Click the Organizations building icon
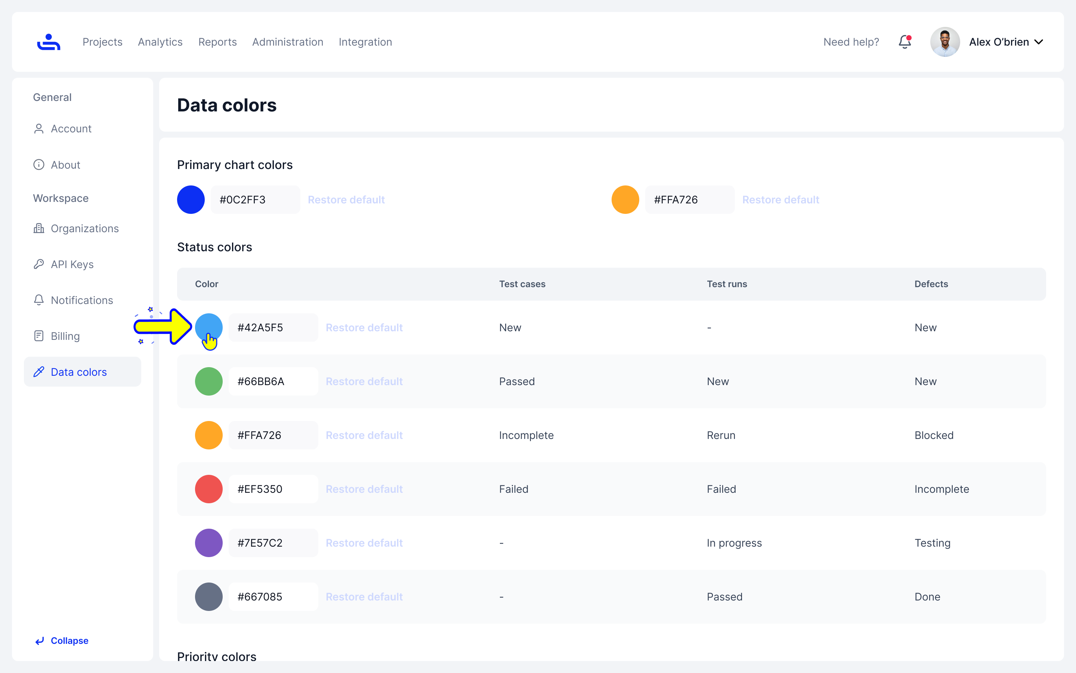The image size is (1076, 673). click(39, 228)
